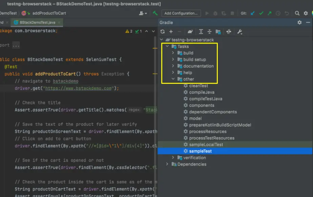Expand the build task group
This screenshot has height=197, width=313.
click(x=173, y=53)
